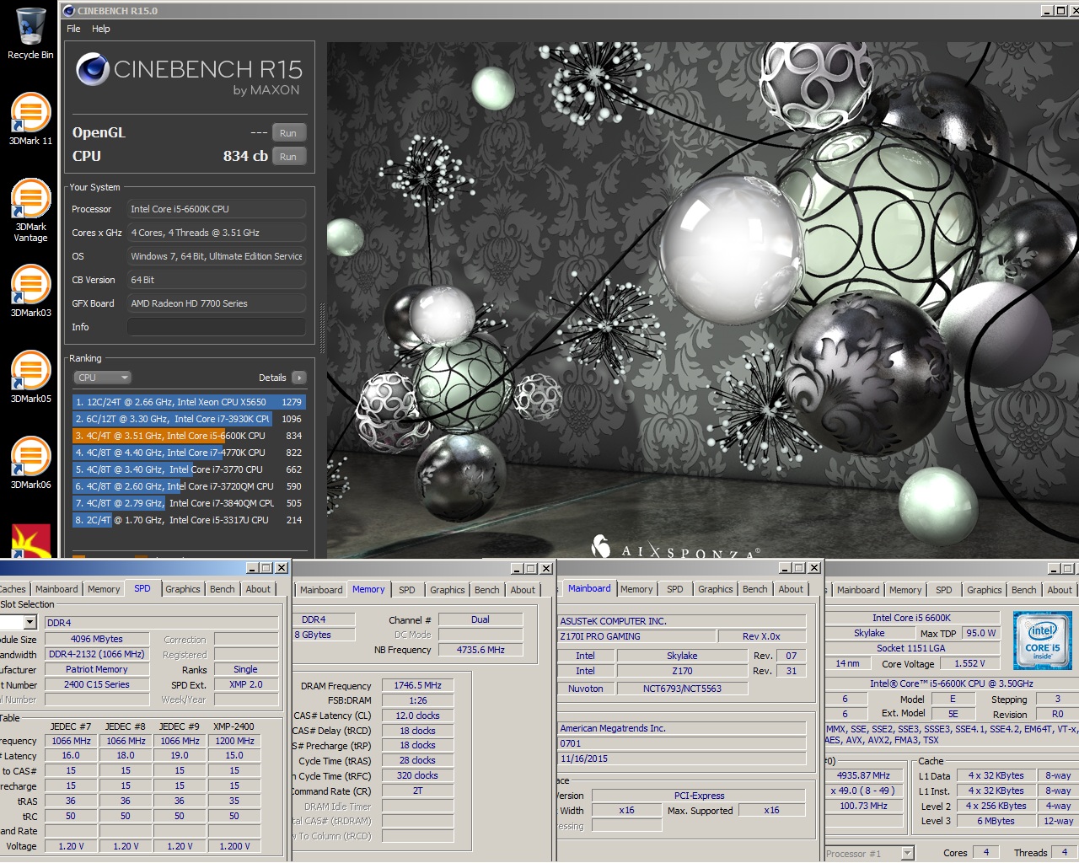Image resolution: width=1079 pixels, height=863 pixels.
Task: Click the Core Voltage 1.552 V value
Action: coord(969,663)
